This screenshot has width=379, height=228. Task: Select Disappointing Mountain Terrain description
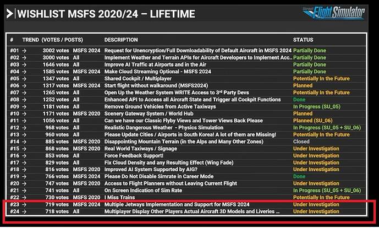pyautogui.click(x=184, y=142)
